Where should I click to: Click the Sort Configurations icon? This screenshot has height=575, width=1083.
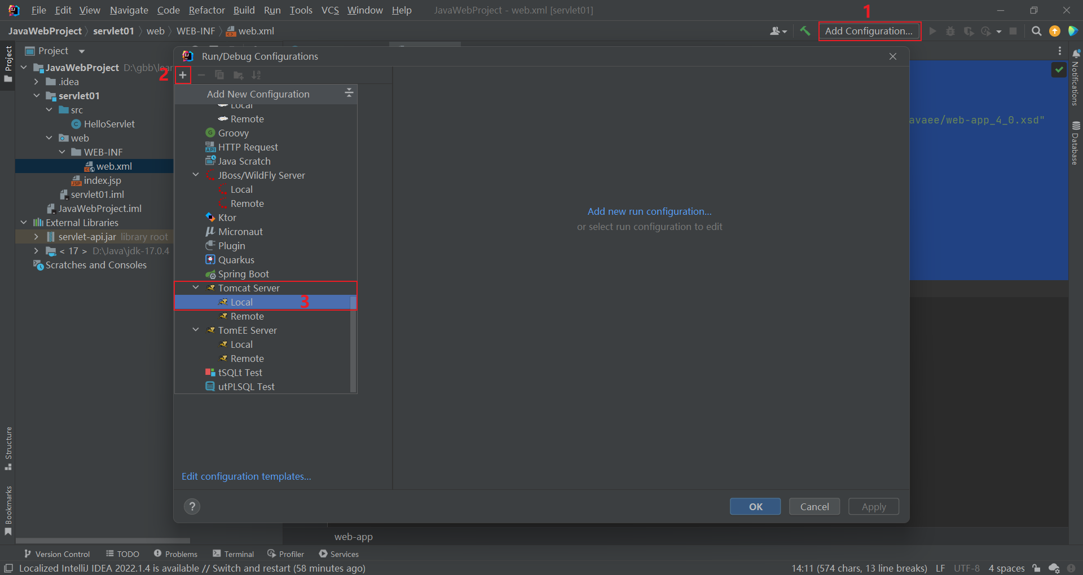click(x=257, y=75)
